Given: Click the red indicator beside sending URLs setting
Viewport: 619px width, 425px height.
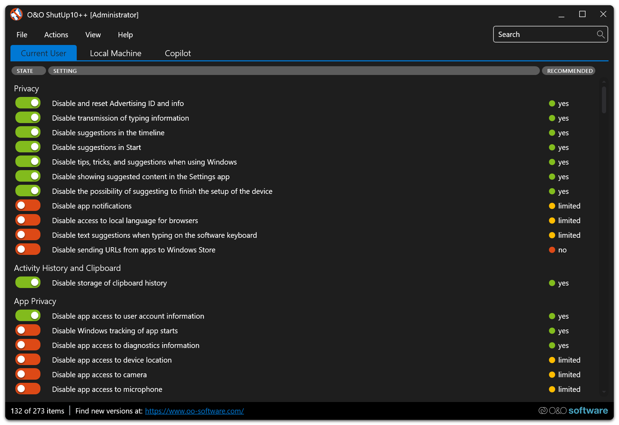Looking at the screenshot, I should coord(552,250).
